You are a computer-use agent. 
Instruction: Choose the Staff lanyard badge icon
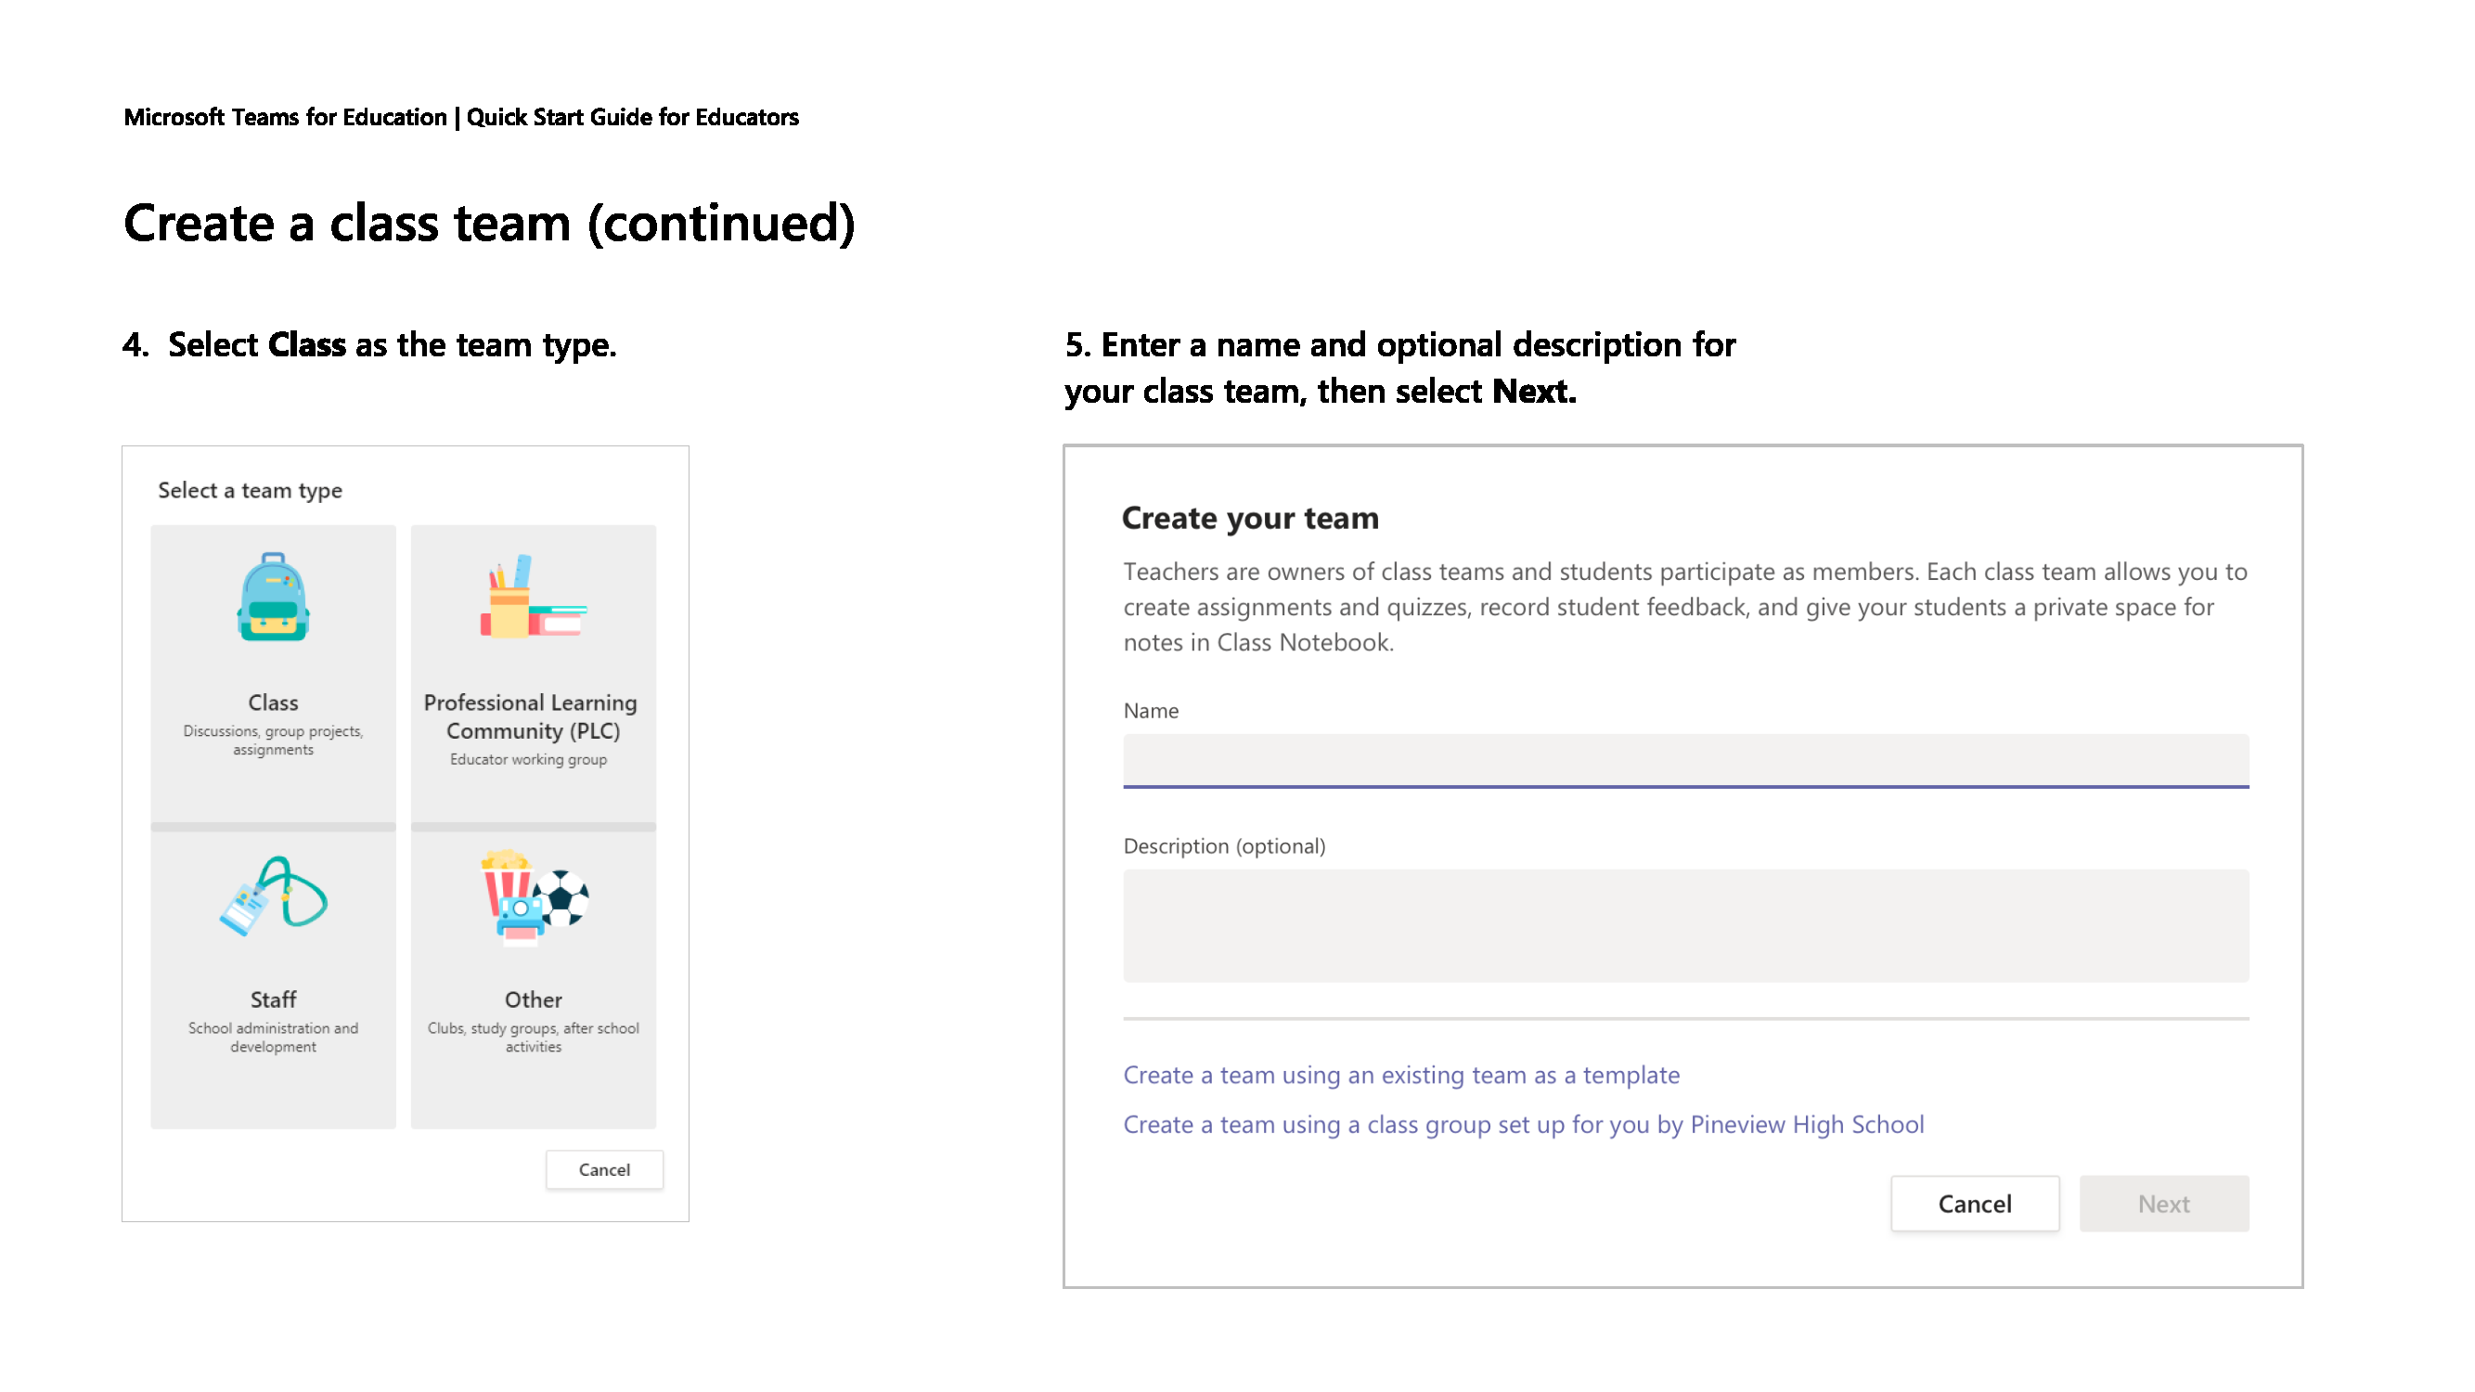(273, 896)
